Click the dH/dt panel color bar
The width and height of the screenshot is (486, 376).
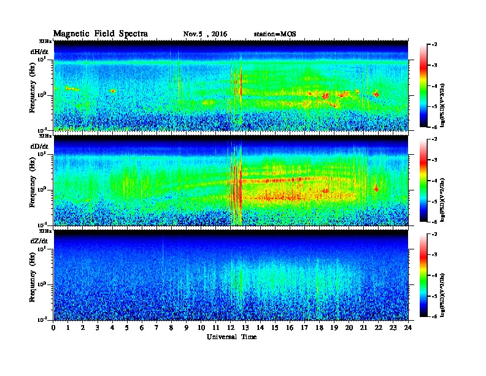423,86
